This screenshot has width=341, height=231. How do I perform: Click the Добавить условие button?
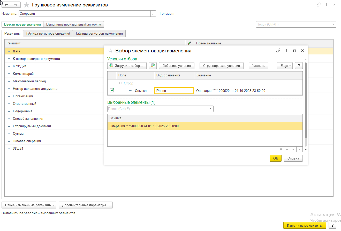point(177,66)
